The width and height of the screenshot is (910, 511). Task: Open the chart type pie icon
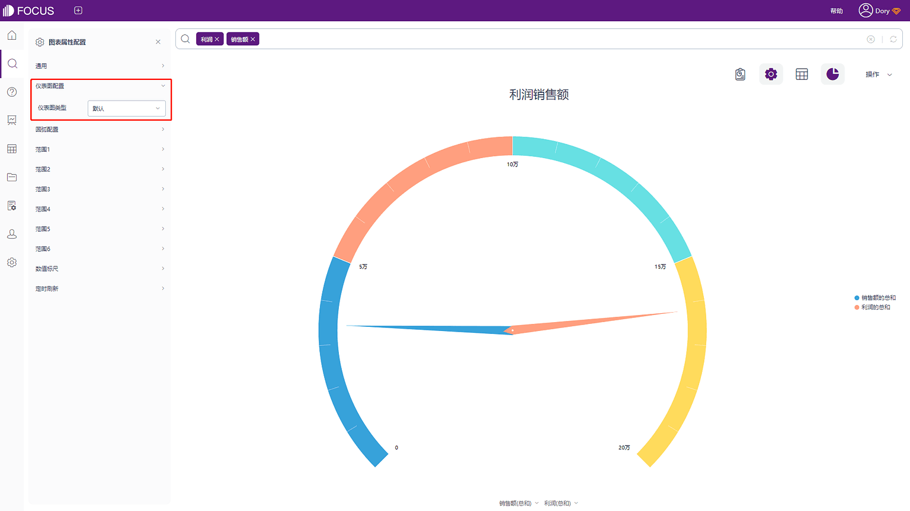tap(832, 74)
